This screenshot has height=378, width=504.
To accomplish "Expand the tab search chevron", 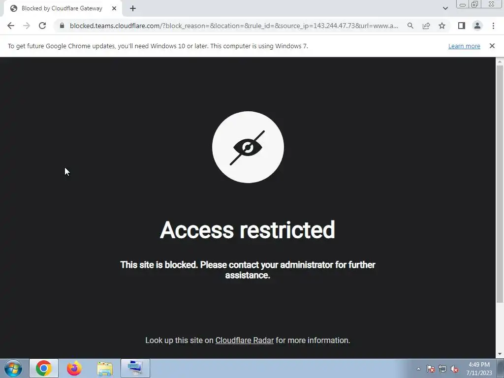I will pyautogui.click(x=445, y=8).
